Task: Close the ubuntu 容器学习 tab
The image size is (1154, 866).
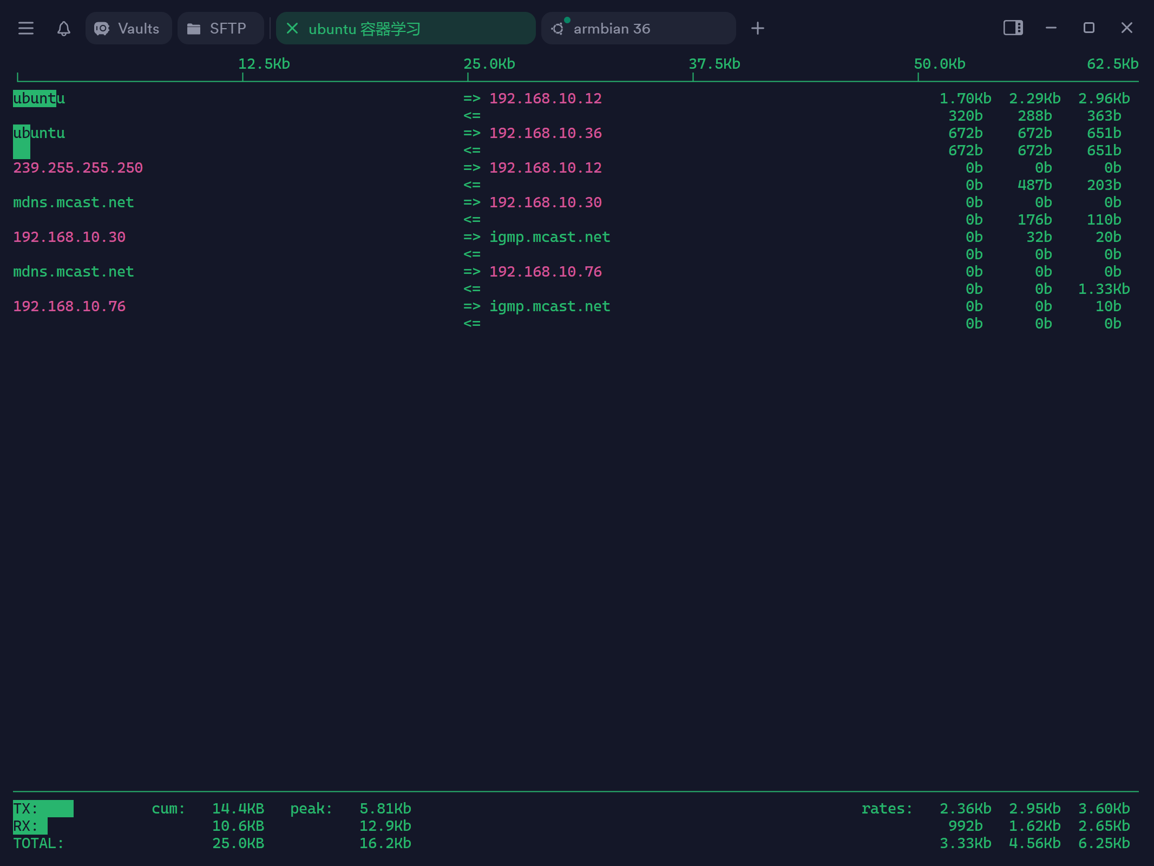Action: point(292,28)
